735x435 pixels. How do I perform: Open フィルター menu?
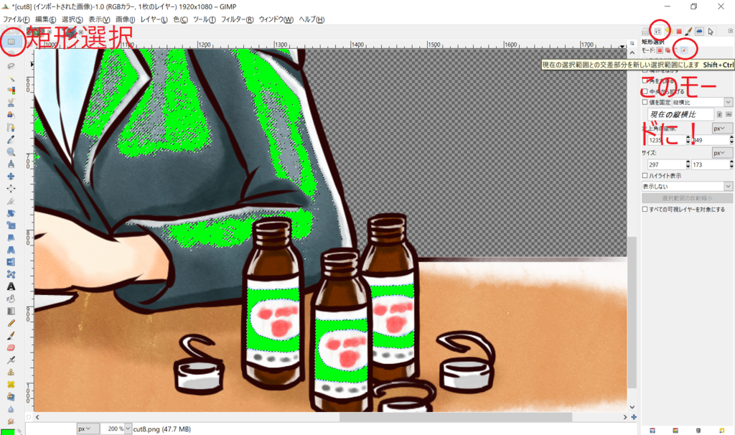237,19
